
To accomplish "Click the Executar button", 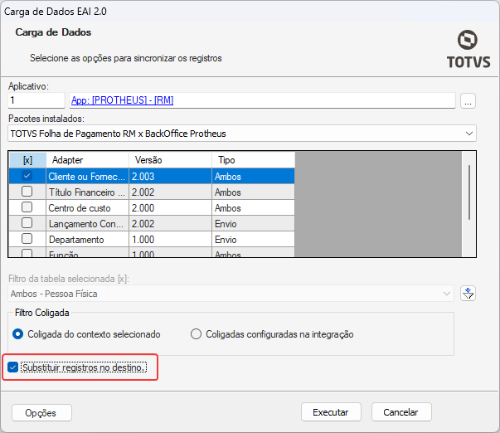I will (331, 412).
